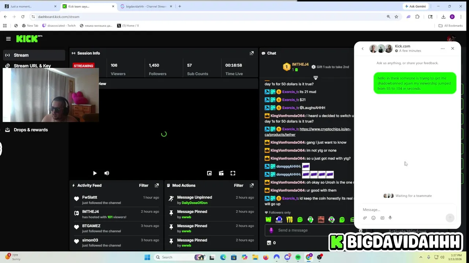Image resolution: width=469 pixels, height=263 pixels.
Task: Pop out the Session Info panel
Action: click(252, 53)
